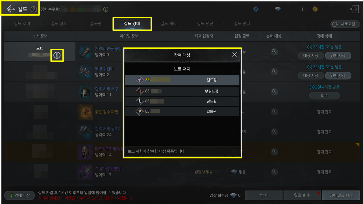
Task: Select the 부길드장 member row
Action: point(182,91)
